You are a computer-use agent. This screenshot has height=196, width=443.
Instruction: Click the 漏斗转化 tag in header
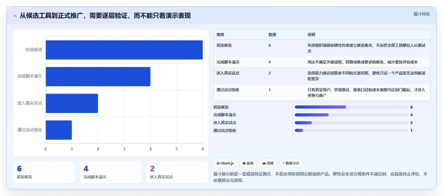421,14
